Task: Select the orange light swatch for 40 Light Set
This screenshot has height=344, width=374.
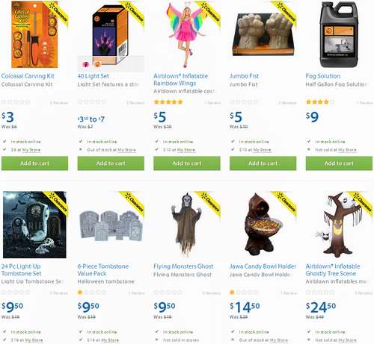Action: pos(97,64)
